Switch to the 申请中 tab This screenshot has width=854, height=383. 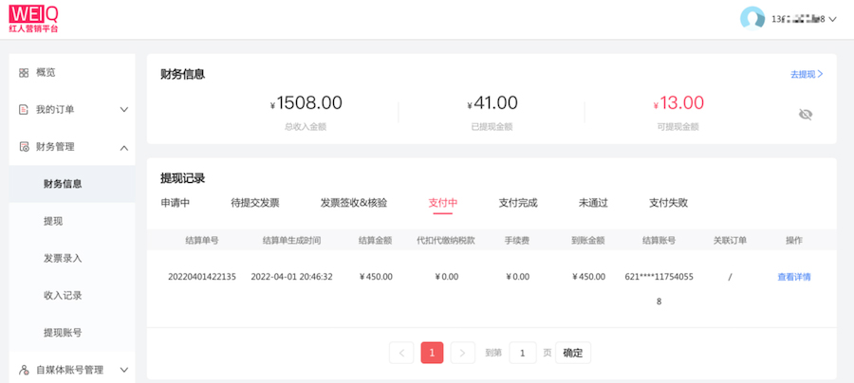pyautogui.click(x=176, y=202)
